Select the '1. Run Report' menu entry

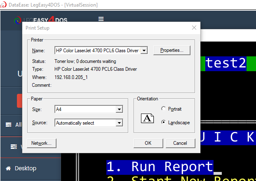click(160, 167)
